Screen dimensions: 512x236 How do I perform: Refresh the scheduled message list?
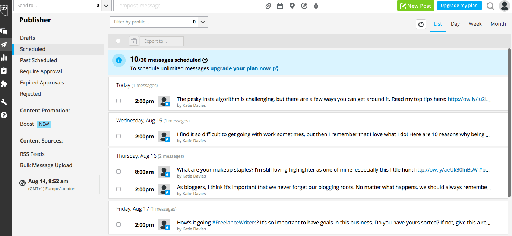point(421,24)
